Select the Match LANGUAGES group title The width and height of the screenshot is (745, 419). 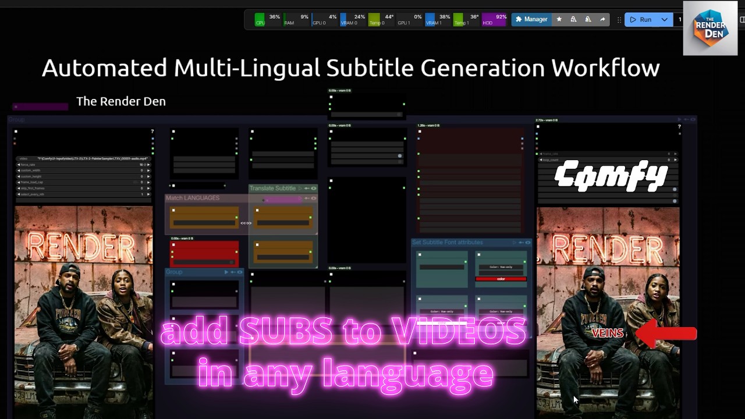[x=193, y=198]
